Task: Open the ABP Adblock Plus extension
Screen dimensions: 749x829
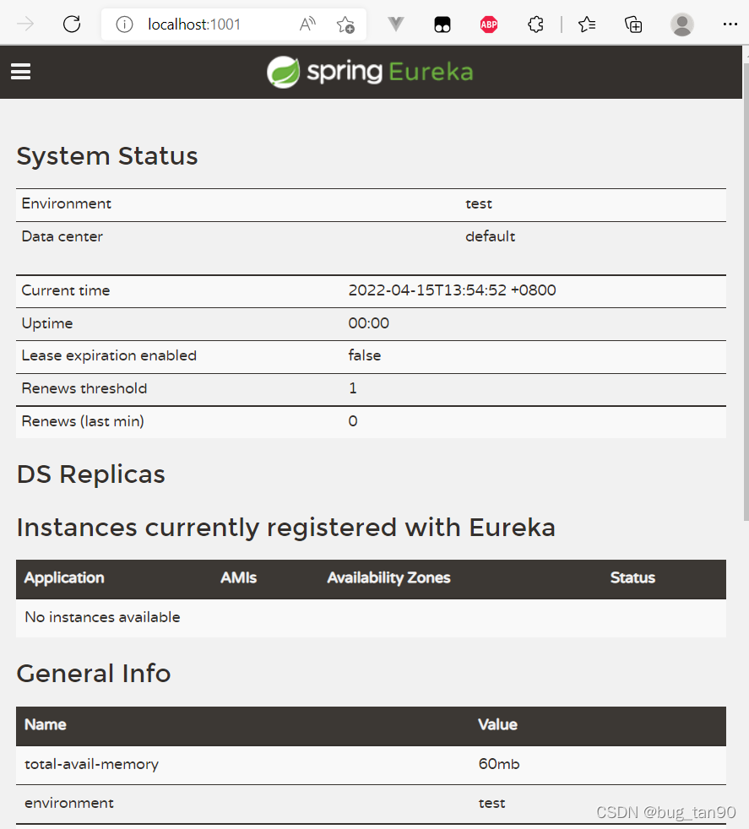Action: coord(489,24)
